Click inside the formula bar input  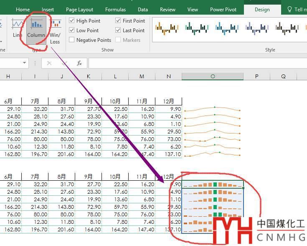pyautogui.click(x=196, y=63)
